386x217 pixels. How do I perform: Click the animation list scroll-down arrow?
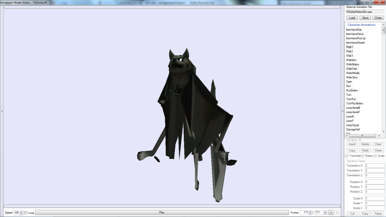coord(383,132)
